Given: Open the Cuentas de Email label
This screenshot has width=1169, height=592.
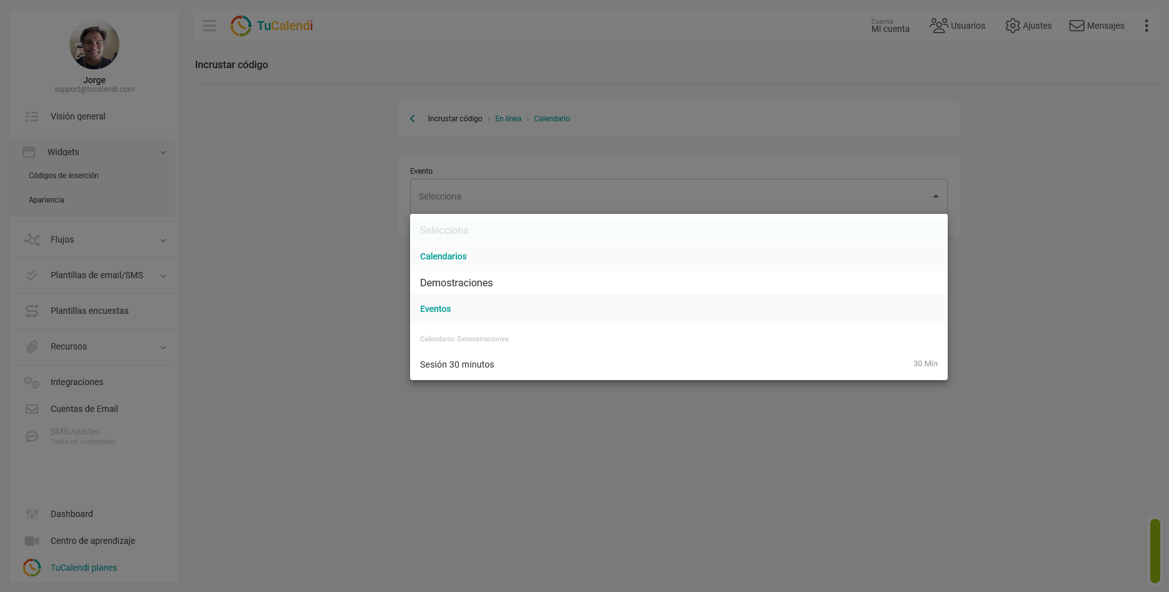Looking at the screenshot, I should tap(84, 409).
